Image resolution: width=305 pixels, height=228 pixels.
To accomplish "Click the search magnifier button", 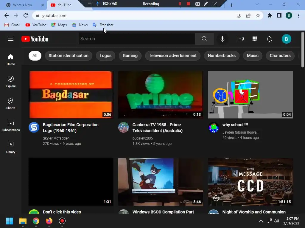I will 204,39.
